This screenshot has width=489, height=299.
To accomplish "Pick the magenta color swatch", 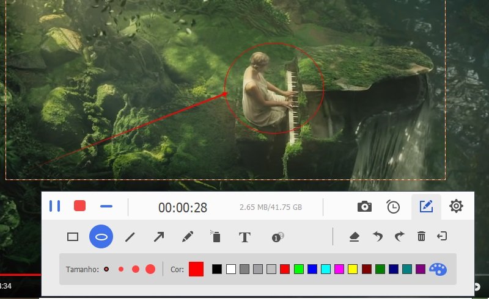I will coord(339,269).
